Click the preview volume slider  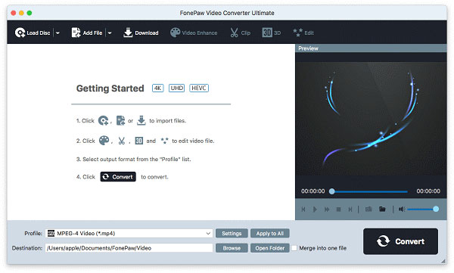click(423, 209)
